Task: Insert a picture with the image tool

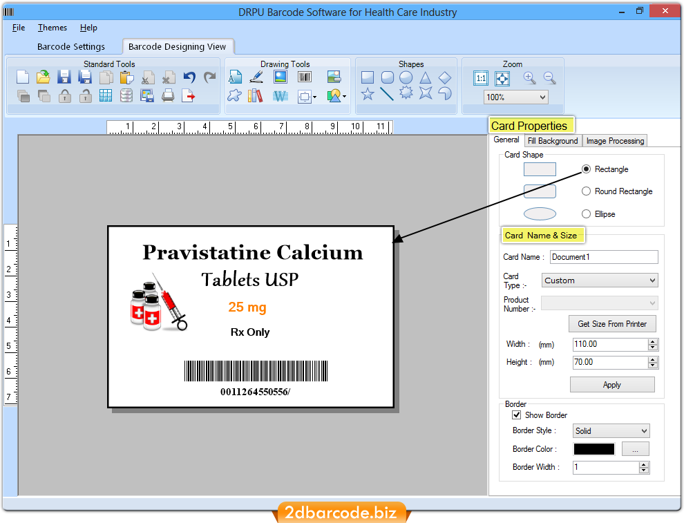Action: [281, 77]
